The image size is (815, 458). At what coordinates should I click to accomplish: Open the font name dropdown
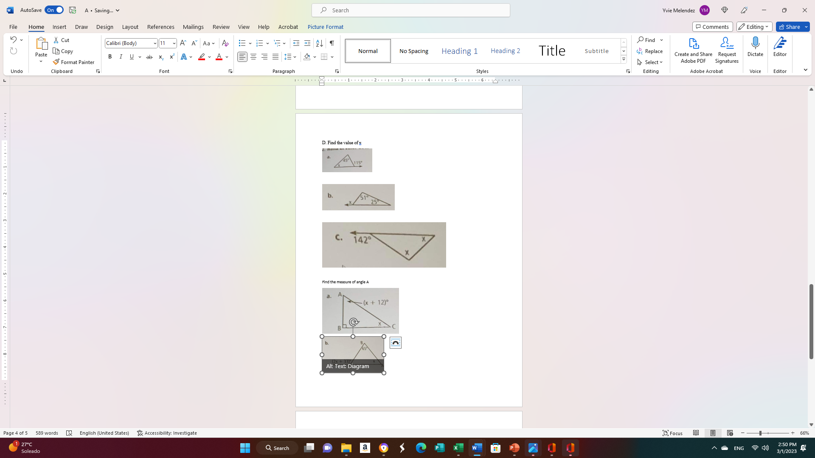[x=155, y=43]
